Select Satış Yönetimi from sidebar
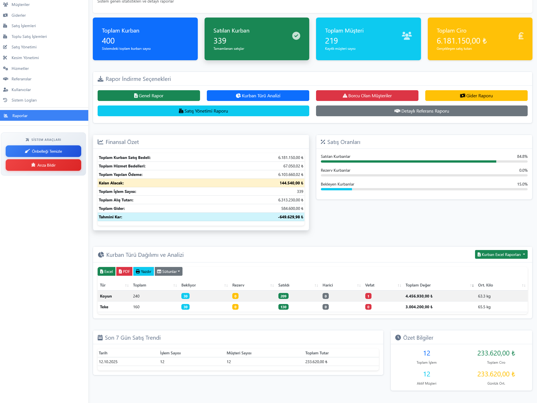537x403 pixels. (x=24, y=47)
